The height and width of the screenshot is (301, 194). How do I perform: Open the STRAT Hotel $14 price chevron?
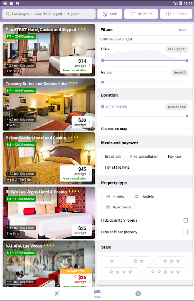click(x=90, y=65)
